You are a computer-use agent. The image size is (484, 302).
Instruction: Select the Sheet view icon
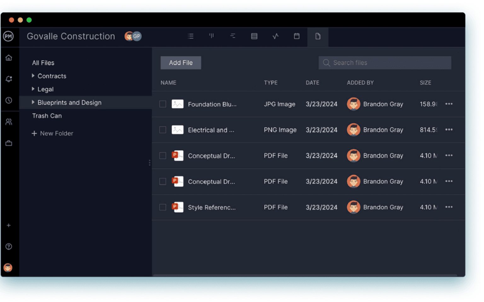[x=254, y=36]
